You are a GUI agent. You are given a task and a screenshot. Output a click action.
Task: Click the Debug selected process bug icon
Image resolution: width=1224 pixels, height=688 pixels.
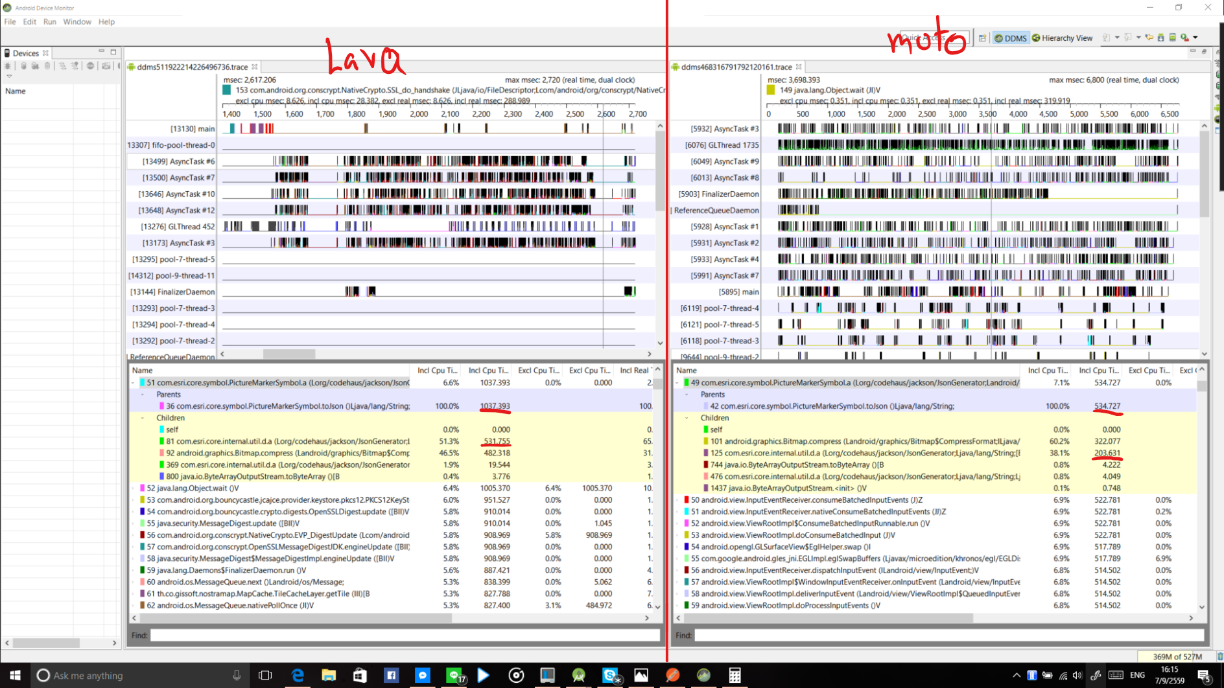pyautogui.click(x=8, y=66)
